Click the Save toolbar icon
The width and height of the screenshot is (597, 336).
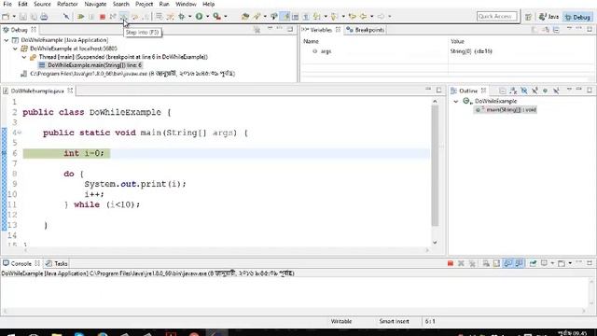(x=22, y=17)
